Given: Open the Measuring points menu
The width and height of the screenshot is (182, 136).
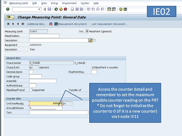Looking at the screenshot, I should (19, 3).
